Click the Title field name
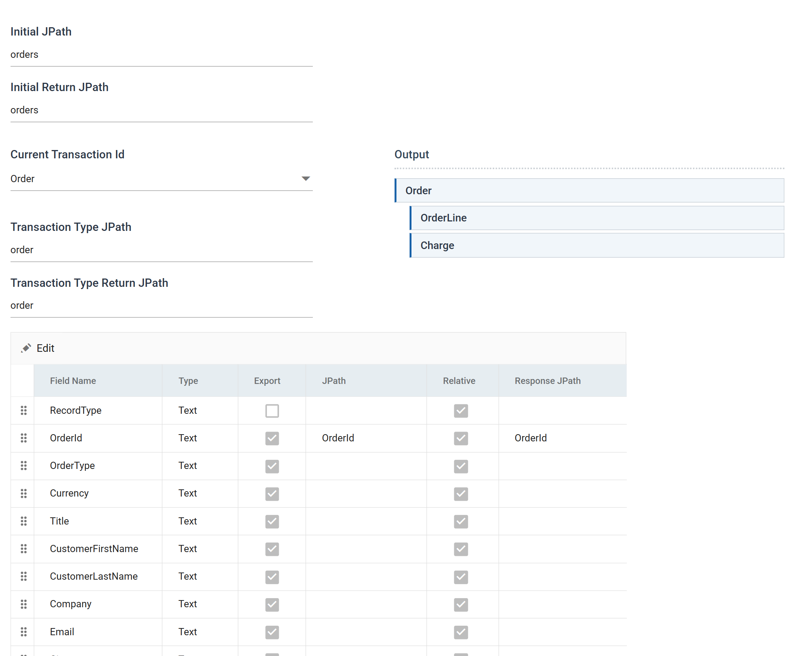Screen dimensions: 795x656 [59, 521]
